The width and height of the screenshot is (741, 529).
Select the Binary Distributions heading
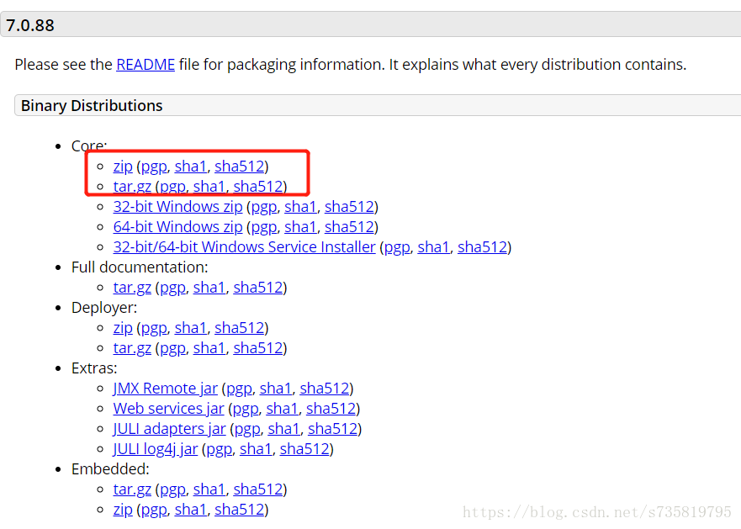pos(92,105)
